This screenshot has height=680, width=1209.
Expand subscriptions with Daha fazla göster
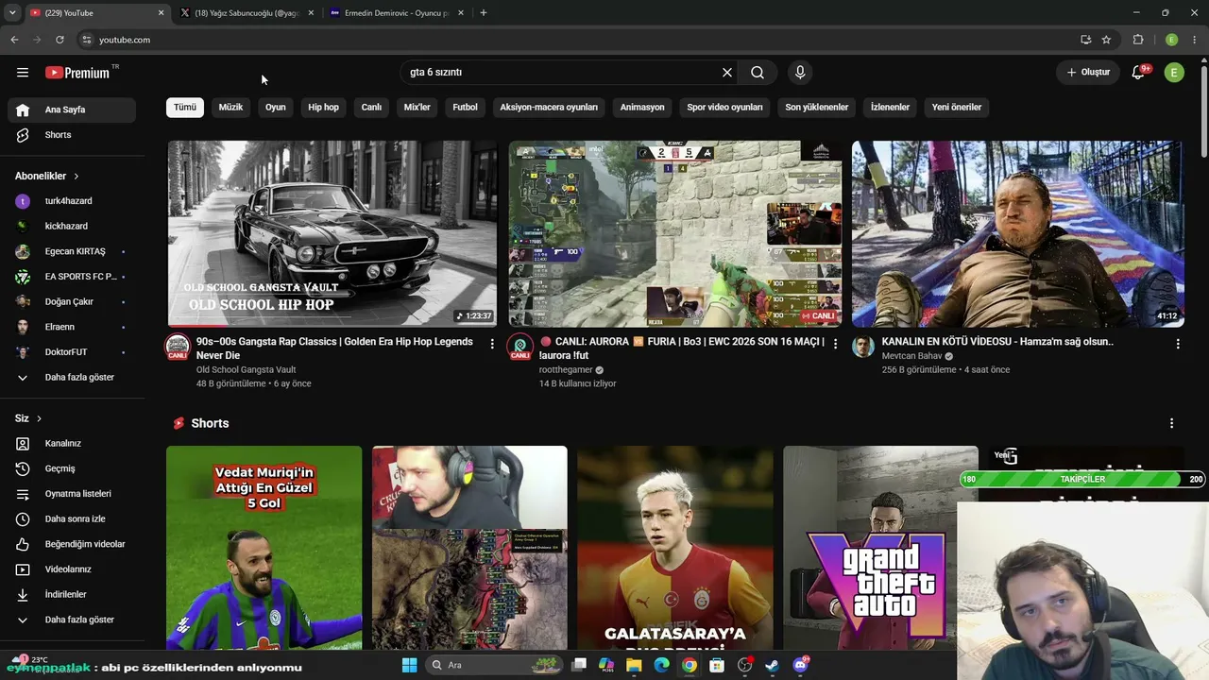72,378
